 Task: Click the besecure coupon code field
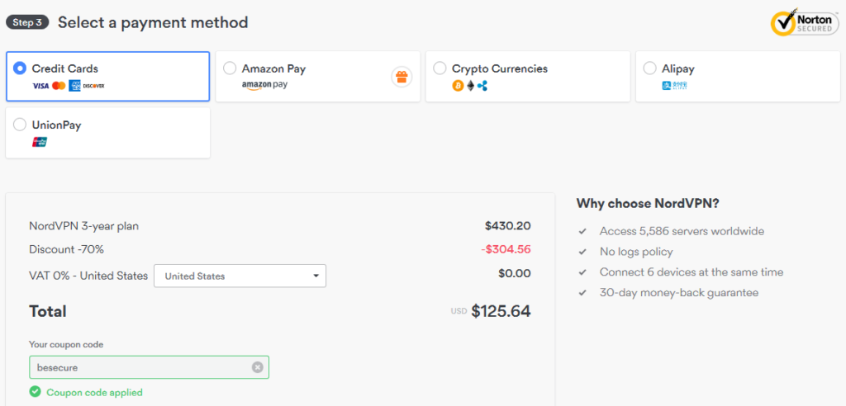coord(149,367)
